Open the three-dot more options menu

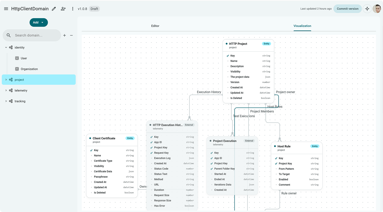coord(73,9)
